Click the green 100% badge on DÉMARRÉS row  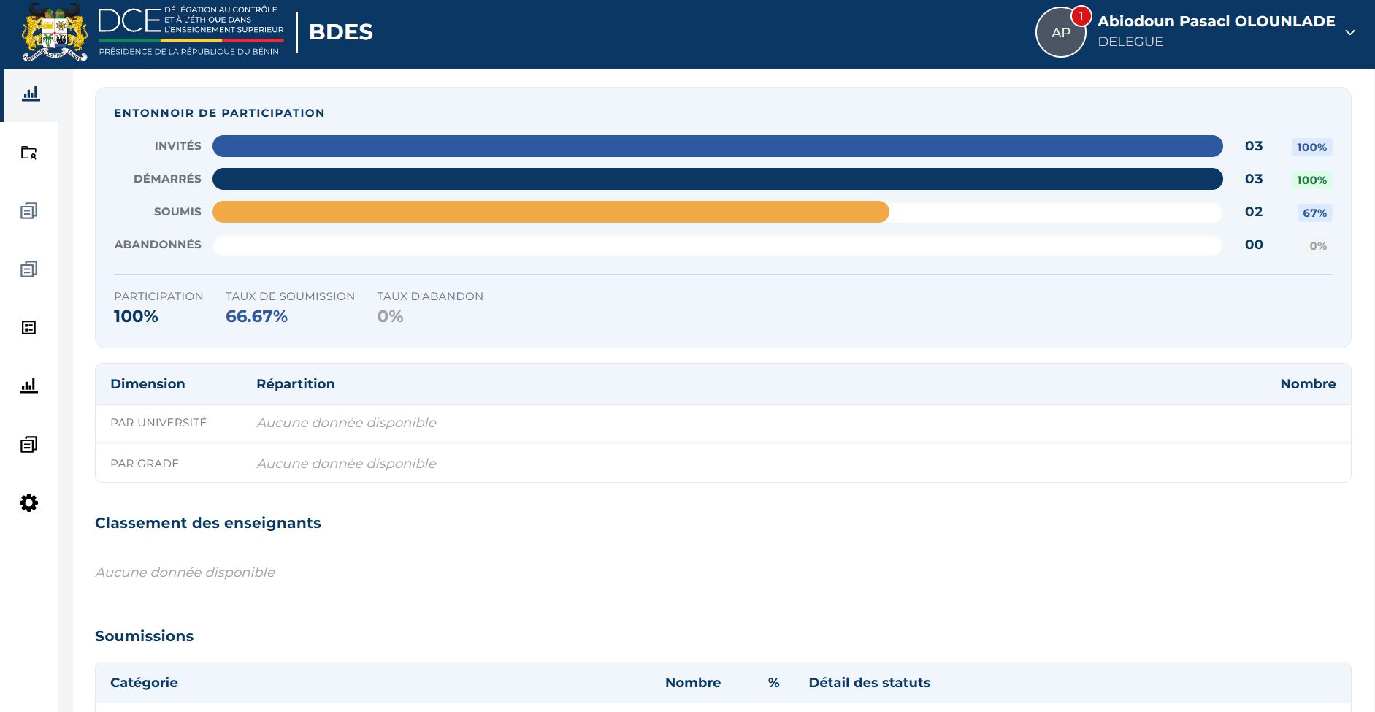pyautogui.click(x=1311, y=180)
